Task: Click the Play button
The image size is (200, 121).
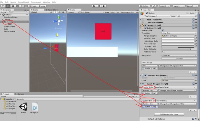Action: click(x=94, y=6)
